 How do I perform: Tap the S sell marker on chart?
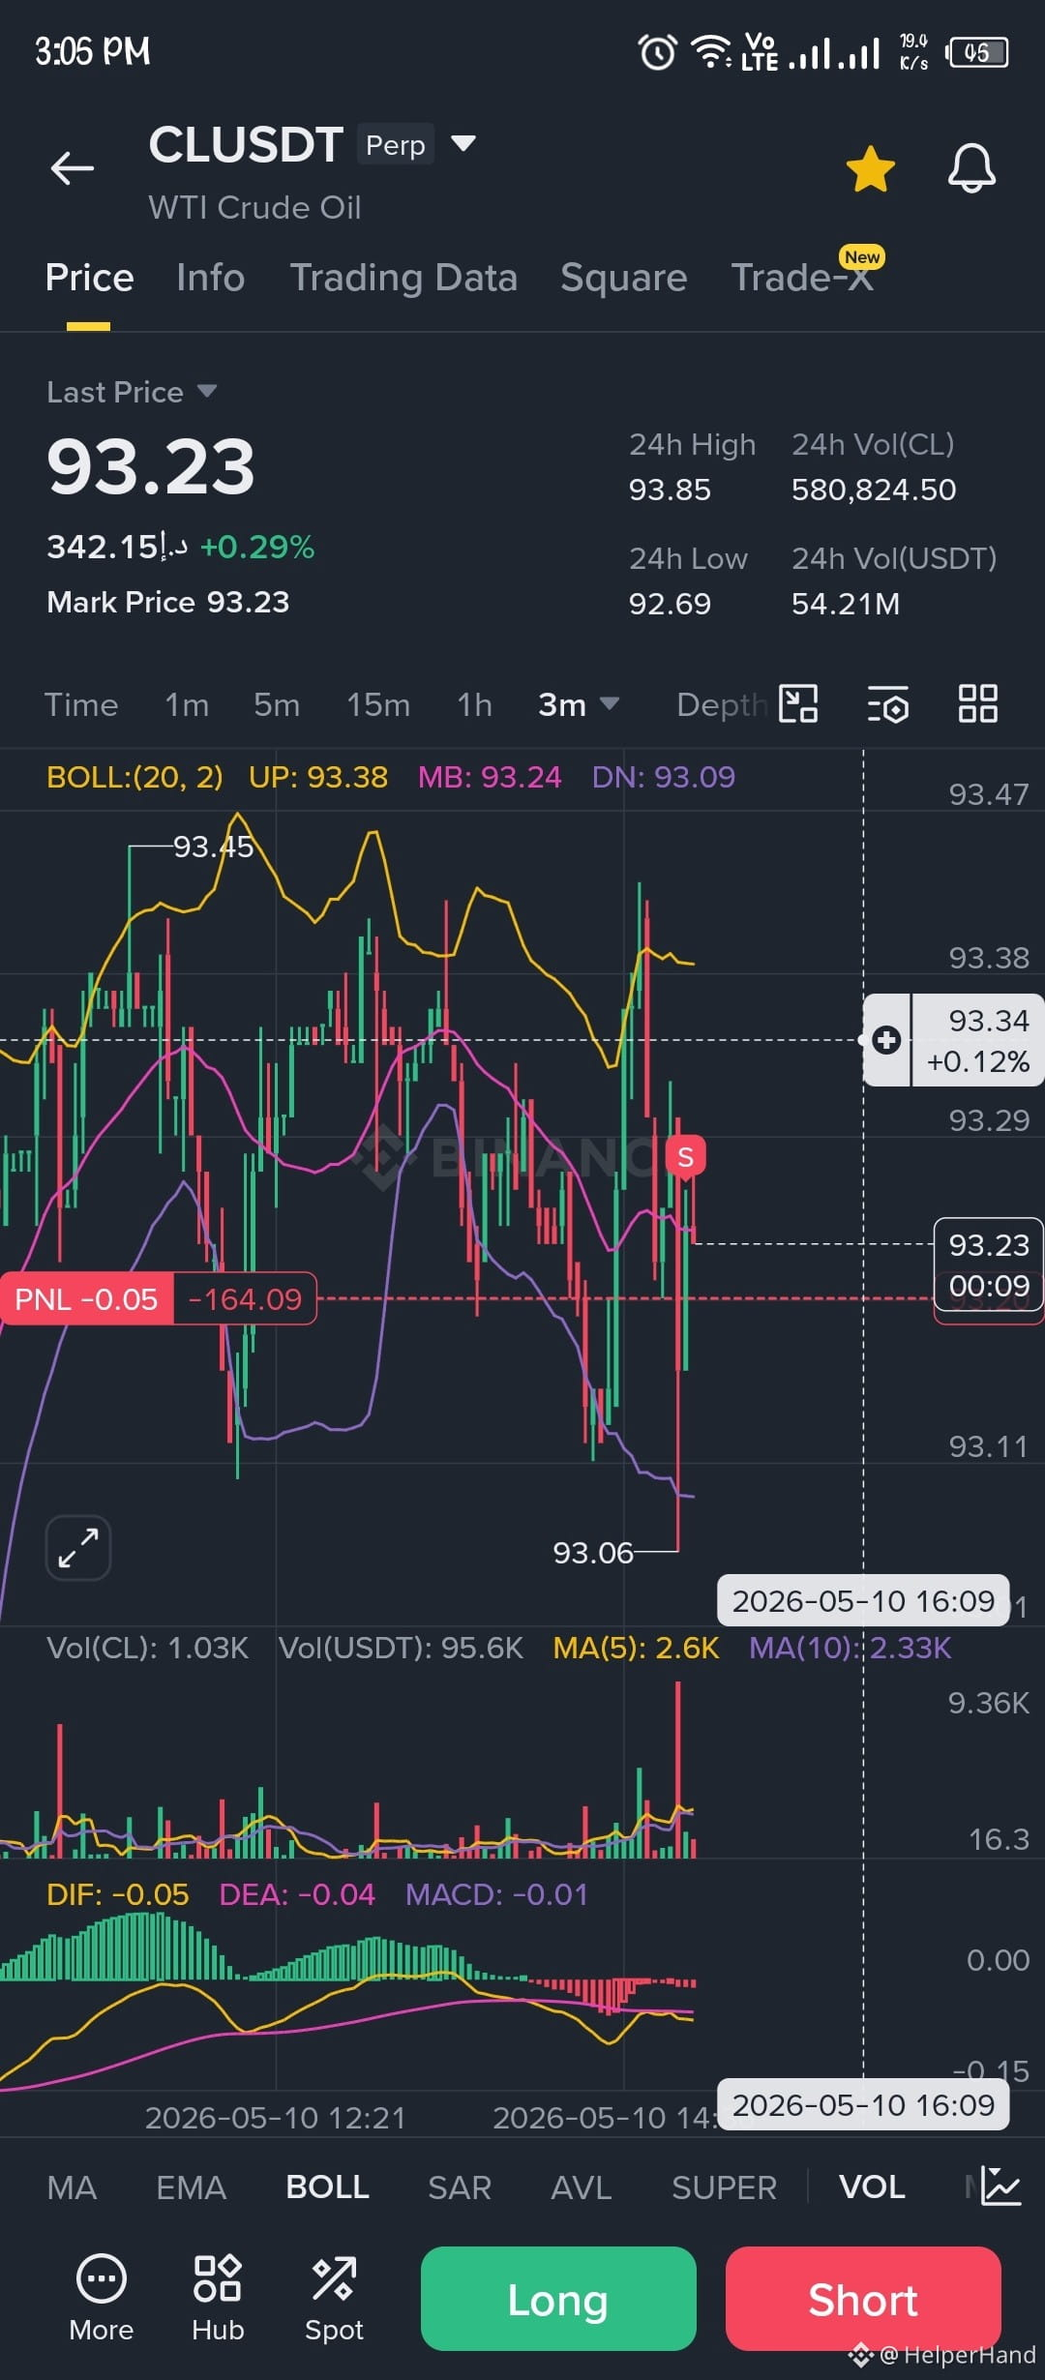point(686,1157)
